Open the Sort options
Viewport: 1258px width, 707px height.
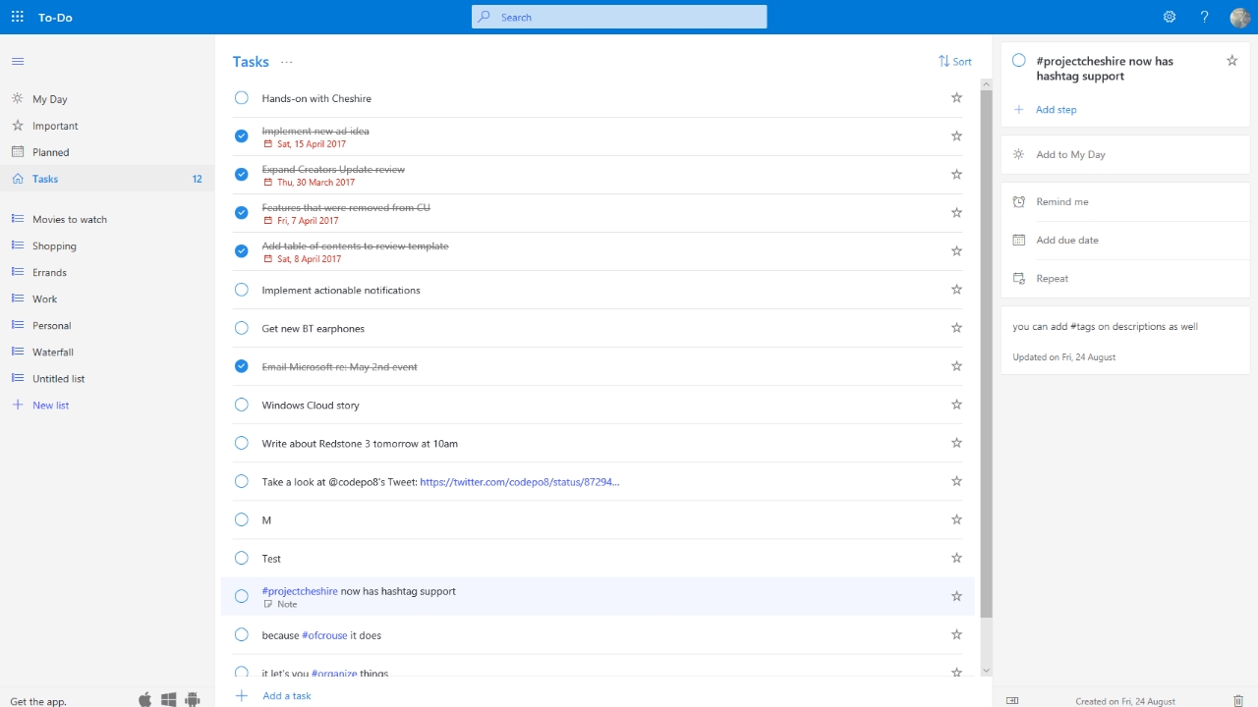click(x=954, y=61)
